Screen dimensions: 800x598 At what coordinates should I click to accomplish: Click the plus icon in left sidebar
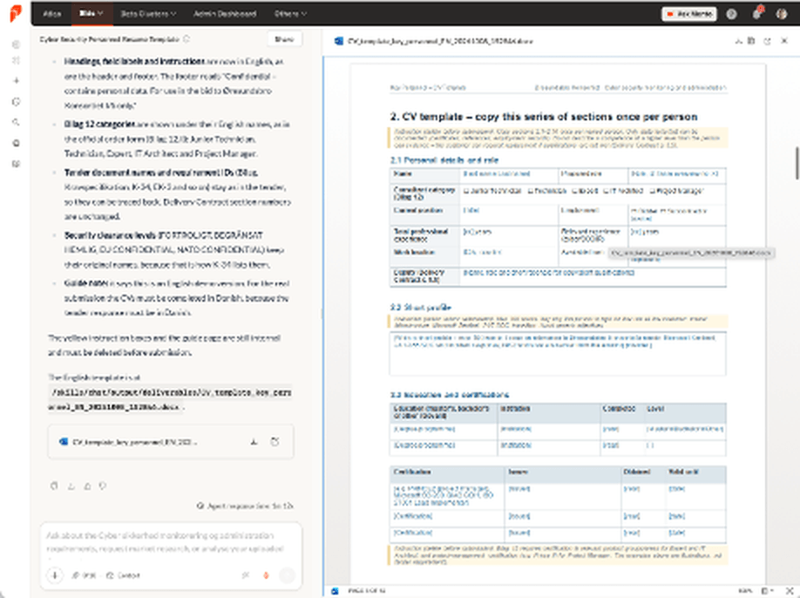pos(16,80)
